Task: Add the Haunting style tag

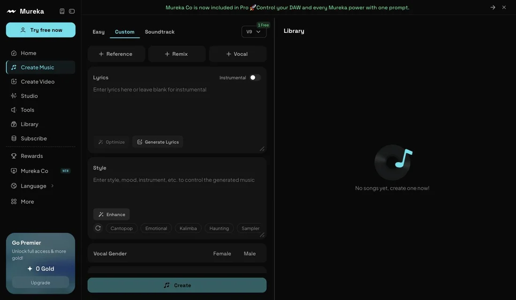Action: coord(219,228)
